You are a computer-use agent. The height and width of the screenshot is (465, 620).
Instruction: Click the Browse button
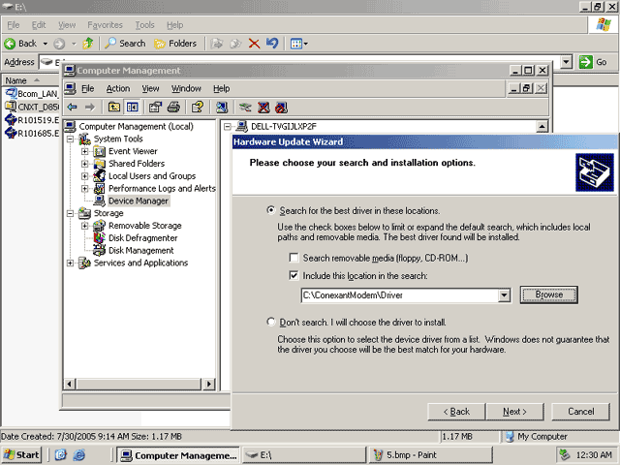[549, 294]
